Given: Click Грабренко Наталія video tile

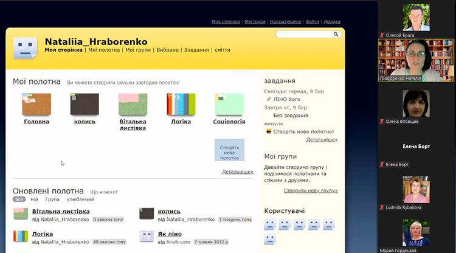Looking at the screenshot, I should [416, 60].
